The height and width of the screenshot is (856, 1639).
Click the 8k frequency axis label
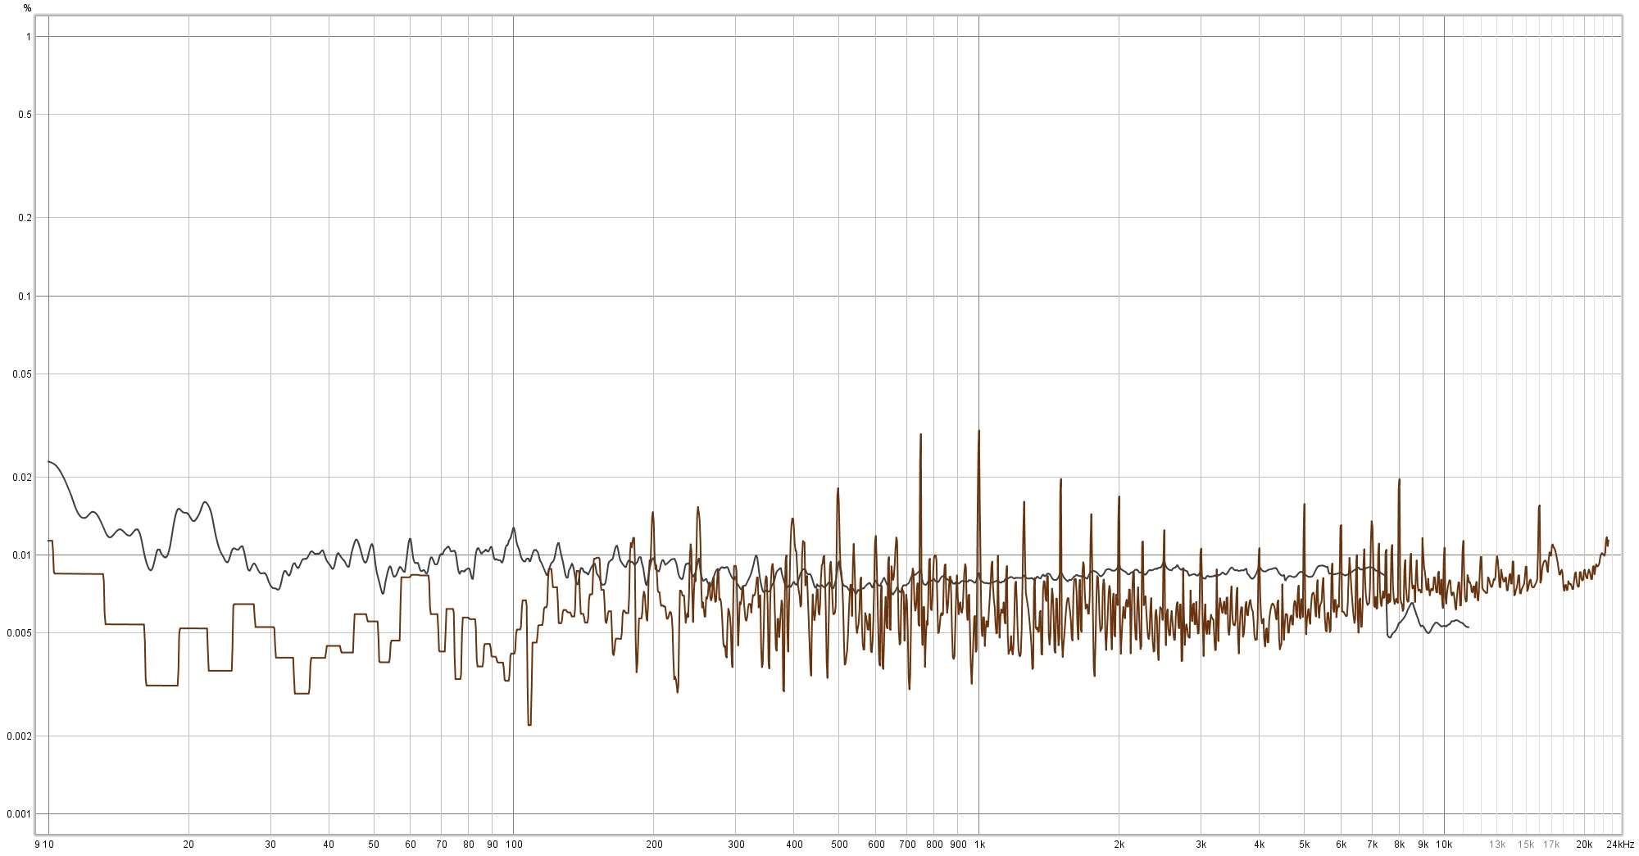(1400, 845)
